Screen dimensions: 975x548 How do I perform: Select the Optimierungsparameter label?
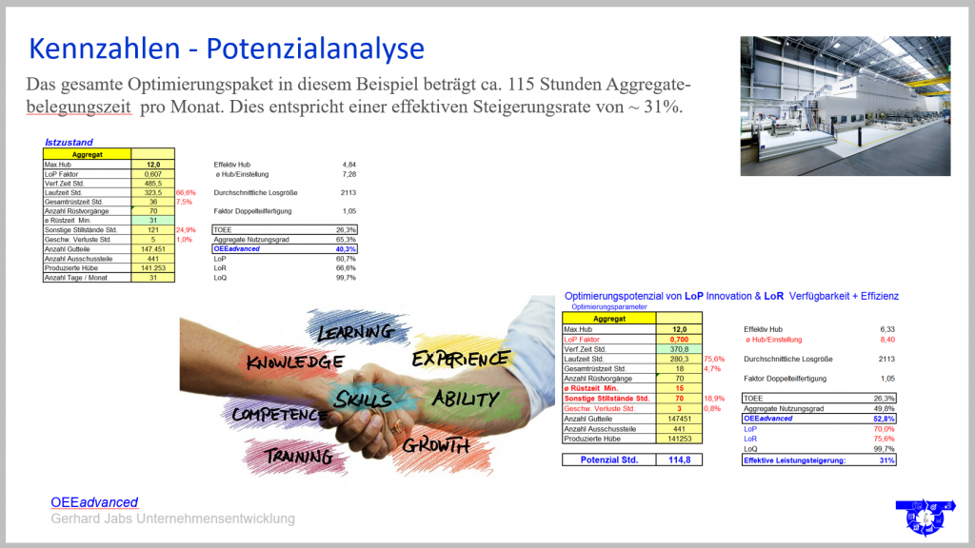[x=608, y=307]
